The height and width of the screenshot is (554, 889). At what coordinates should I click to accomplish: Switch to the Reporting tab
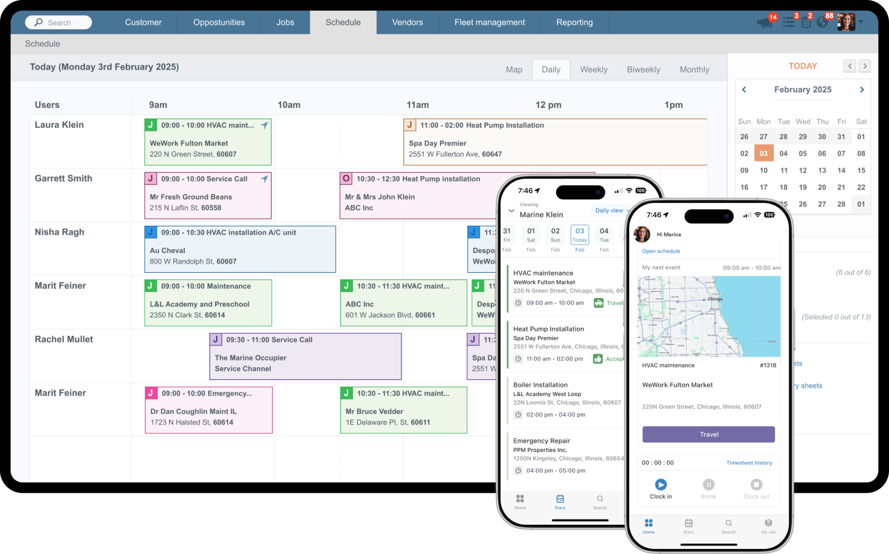click(574, 22)
